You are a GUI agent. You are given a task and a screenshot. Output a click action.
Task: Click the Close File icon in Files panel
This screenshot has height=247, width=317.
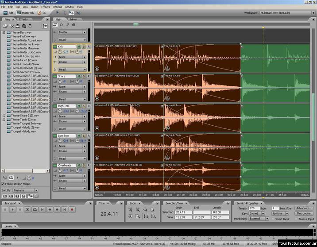(12, 26)
